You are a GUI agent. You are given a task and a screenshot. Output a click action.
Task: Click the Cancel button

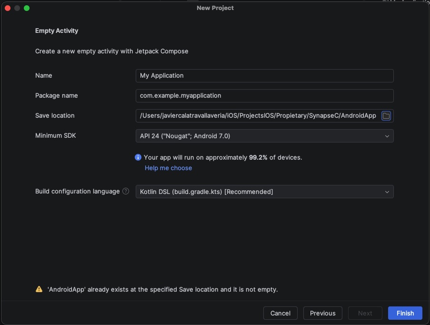(280, 313)
